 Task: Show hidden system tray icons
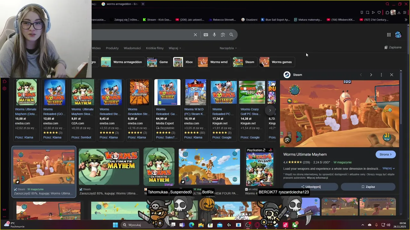click(363, 225)
